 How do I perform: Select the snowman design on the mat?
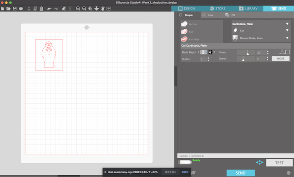coord(49,55)
